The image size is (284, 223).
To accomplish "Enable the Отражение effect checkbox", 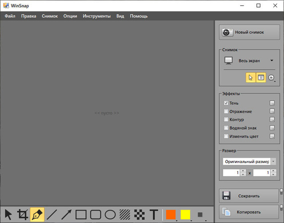I will 226,111.
